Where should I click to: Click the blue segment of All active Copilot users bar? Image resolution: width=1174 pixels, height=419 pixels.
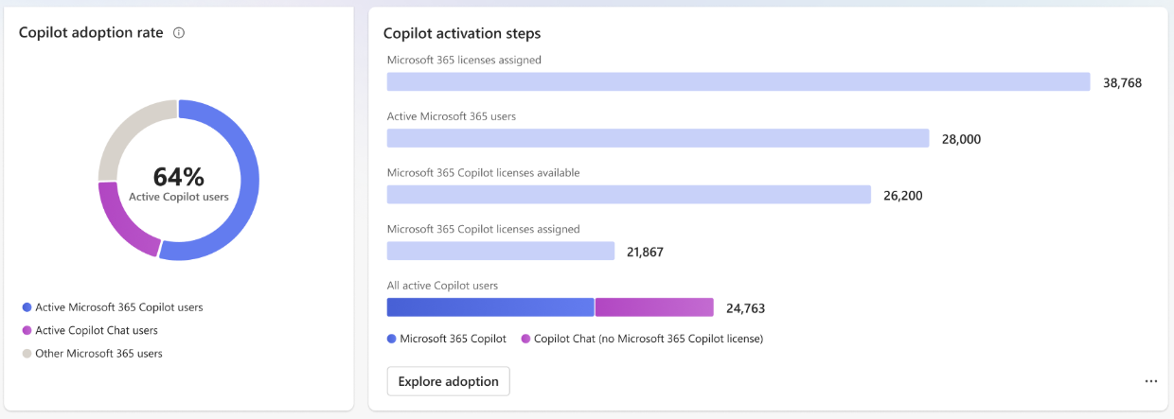click(490, 307)
